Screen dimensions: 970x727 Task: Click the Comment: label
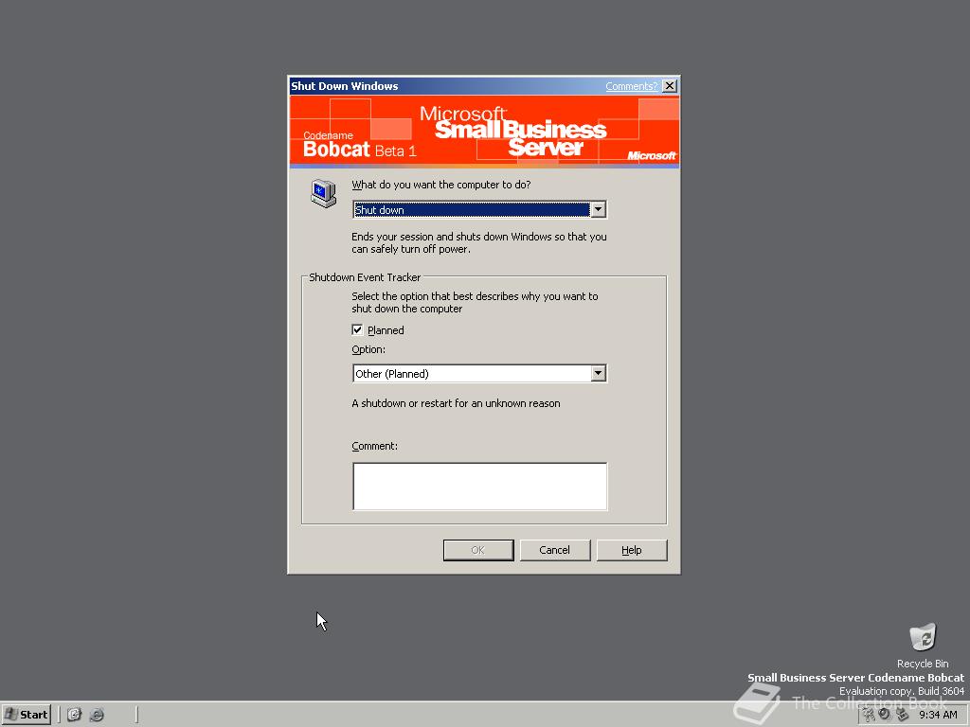coord(374,446)
